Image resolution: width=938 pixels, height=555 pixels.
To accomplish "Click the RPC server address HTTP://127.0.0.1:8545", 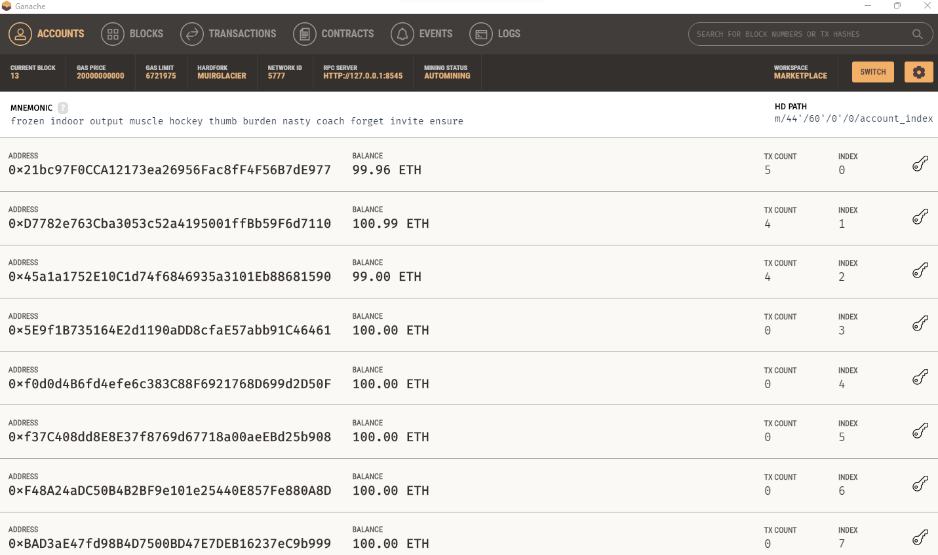I will (363, 76).
